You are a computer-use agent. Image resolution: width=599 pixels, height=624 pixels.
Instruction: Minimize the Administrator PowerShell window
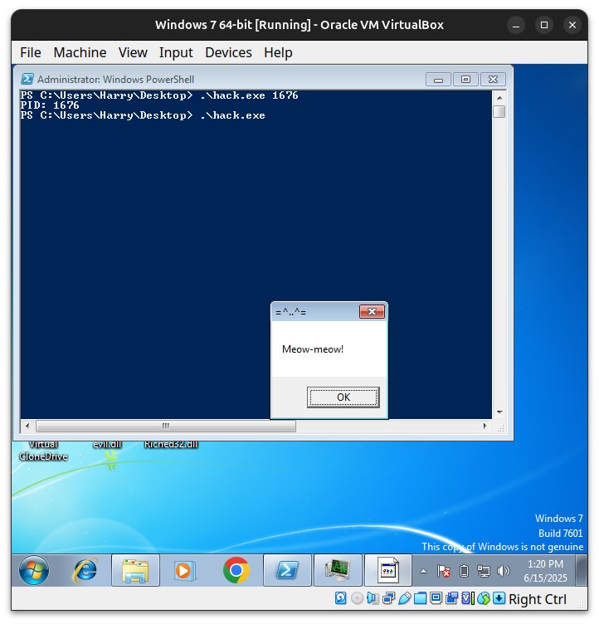pos(438,79)
